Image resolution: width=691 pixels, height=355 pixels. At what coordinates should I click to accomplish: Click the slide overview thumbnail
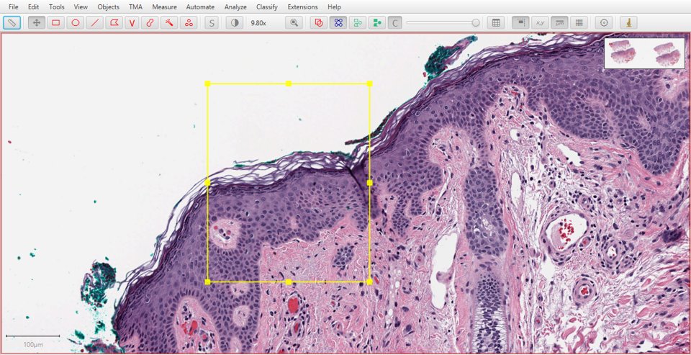644,53
